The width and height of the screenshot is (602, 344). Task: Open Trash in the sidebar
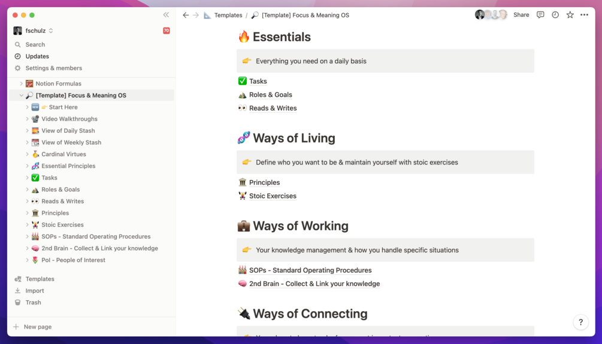(33, 303)
